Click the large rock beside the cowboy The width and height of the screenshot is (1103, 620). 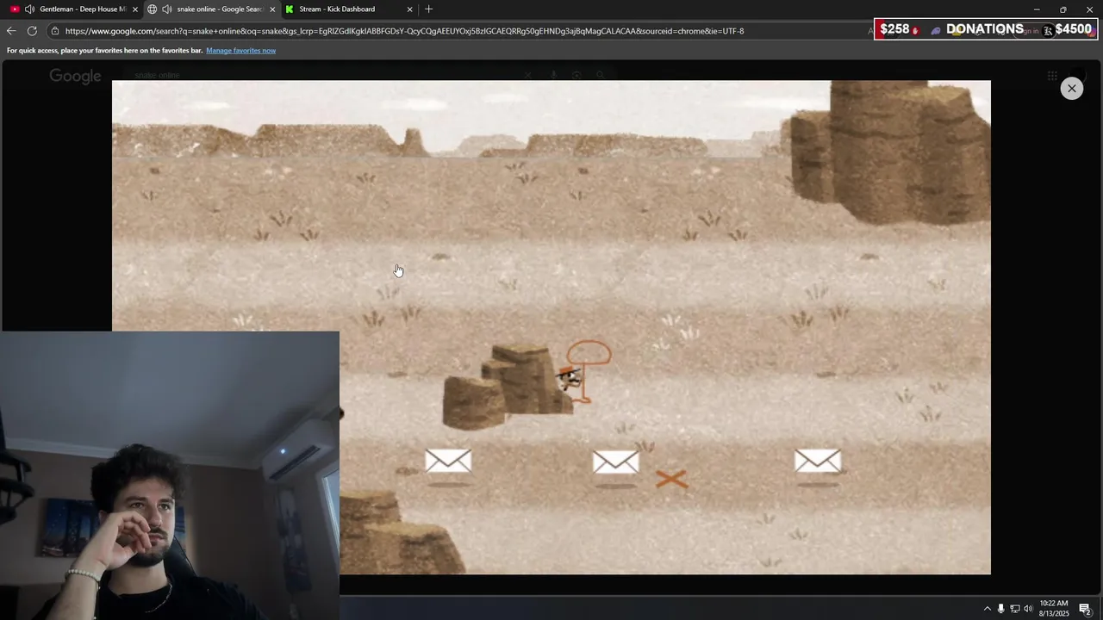point(507,387)
